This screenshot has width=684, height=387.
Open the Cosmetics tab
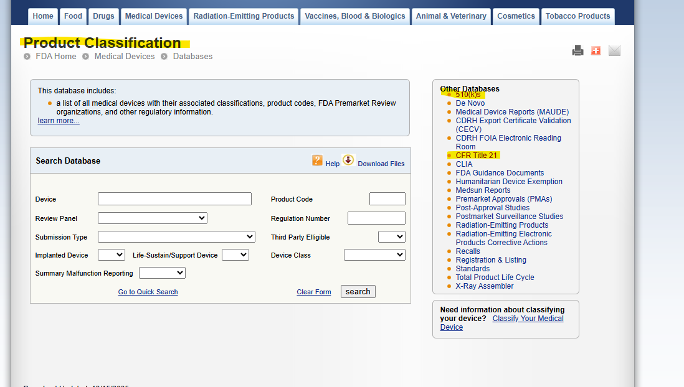pos(516,16)
